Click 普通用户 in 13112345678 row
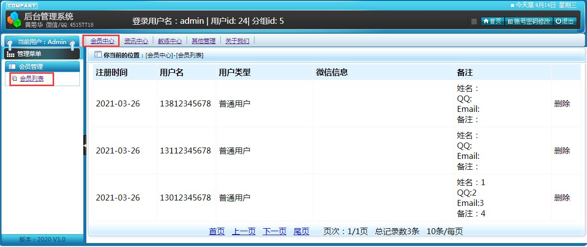 click(234, 150)
